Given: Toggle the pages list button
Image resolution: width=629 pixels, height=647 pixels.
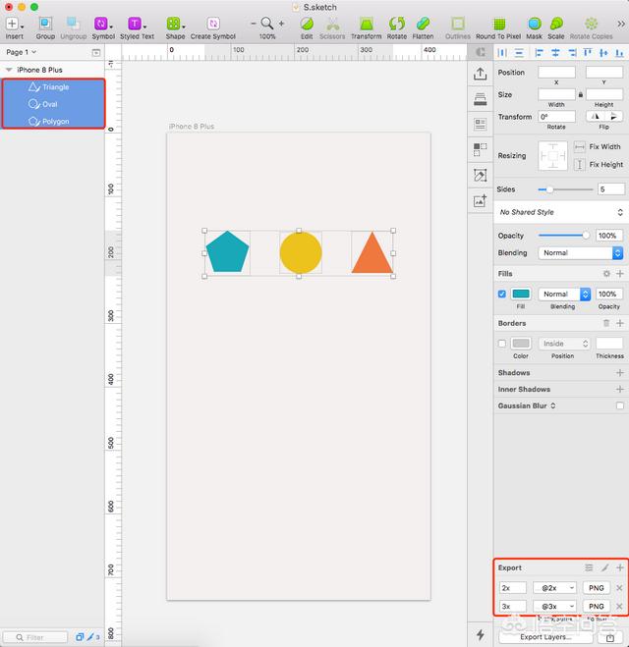Looking at the screenshot, I should click(95, 52).
